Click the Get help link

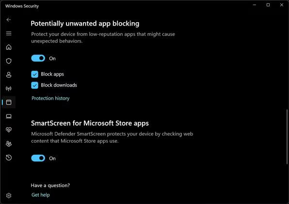(41, 195)
